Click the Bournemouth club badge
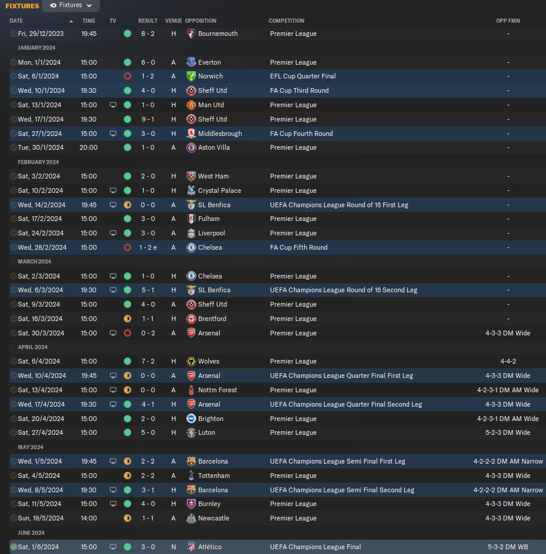The width and height of the screenshot is (546, 554). tap(191, 34)
